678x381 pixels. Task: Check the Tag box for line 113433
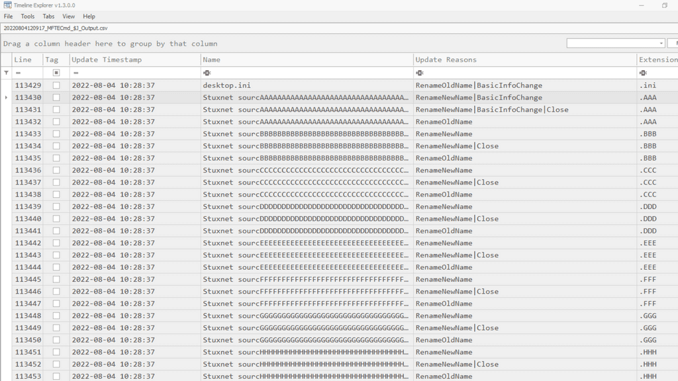(x=56, y=134)
